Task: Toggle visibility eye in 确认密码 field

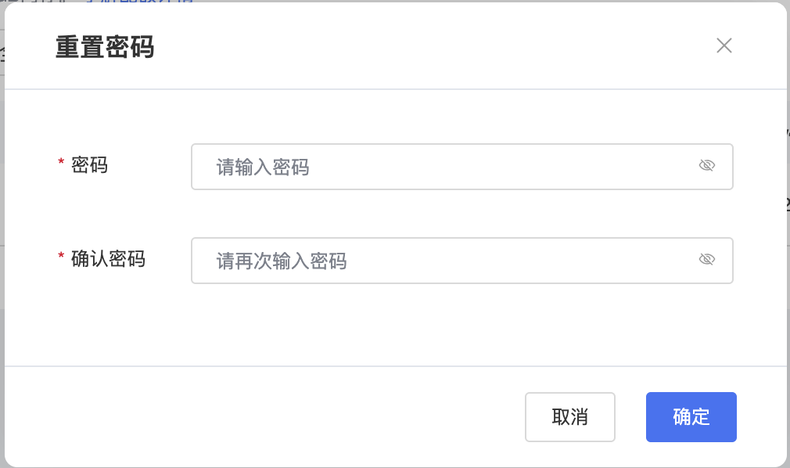Action: (x=707, y=260)
